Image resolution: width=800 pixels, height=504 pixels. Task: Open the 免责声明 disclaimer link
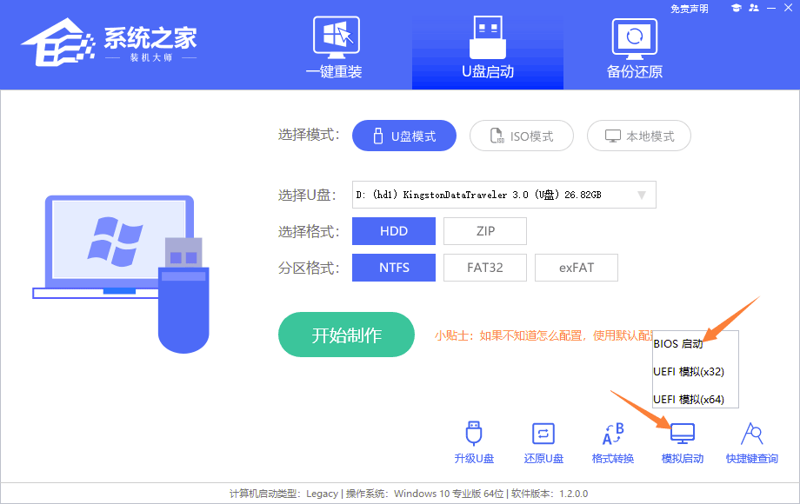pos(690,9)
